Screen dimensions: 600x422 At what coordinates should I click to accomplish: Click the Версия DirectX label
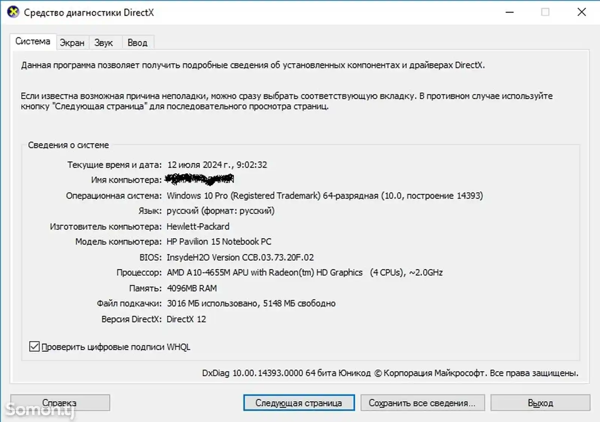click(132, 319)
